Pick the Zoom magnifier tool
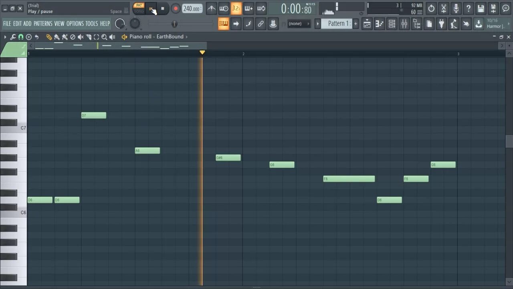Viewport: 513px width, 289px height. coord(104,37)
